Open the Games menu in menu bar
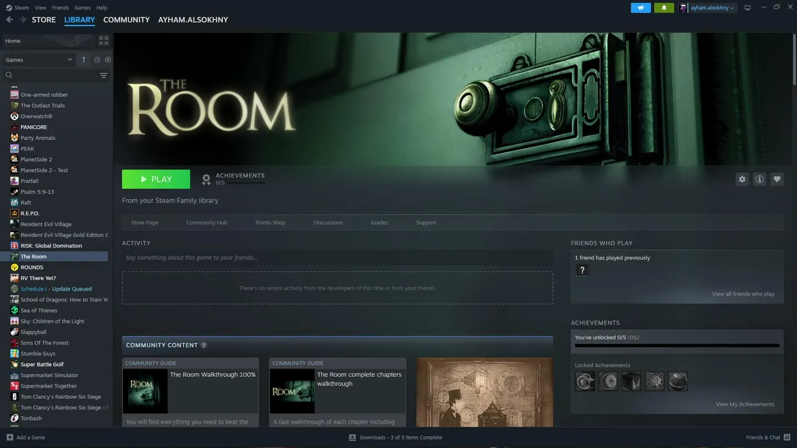The width and height of the screenshot is (797, 448). point(82,7)
